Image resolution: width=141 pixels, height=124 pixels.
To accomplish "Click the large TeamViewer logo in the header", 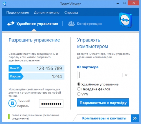I will pyautogui.click(x=125, y=20).
